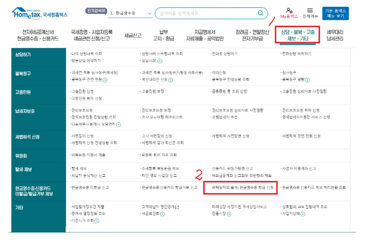
Task: Expand the plus icon beside 기준시가 조회
Action: point(97,221)
